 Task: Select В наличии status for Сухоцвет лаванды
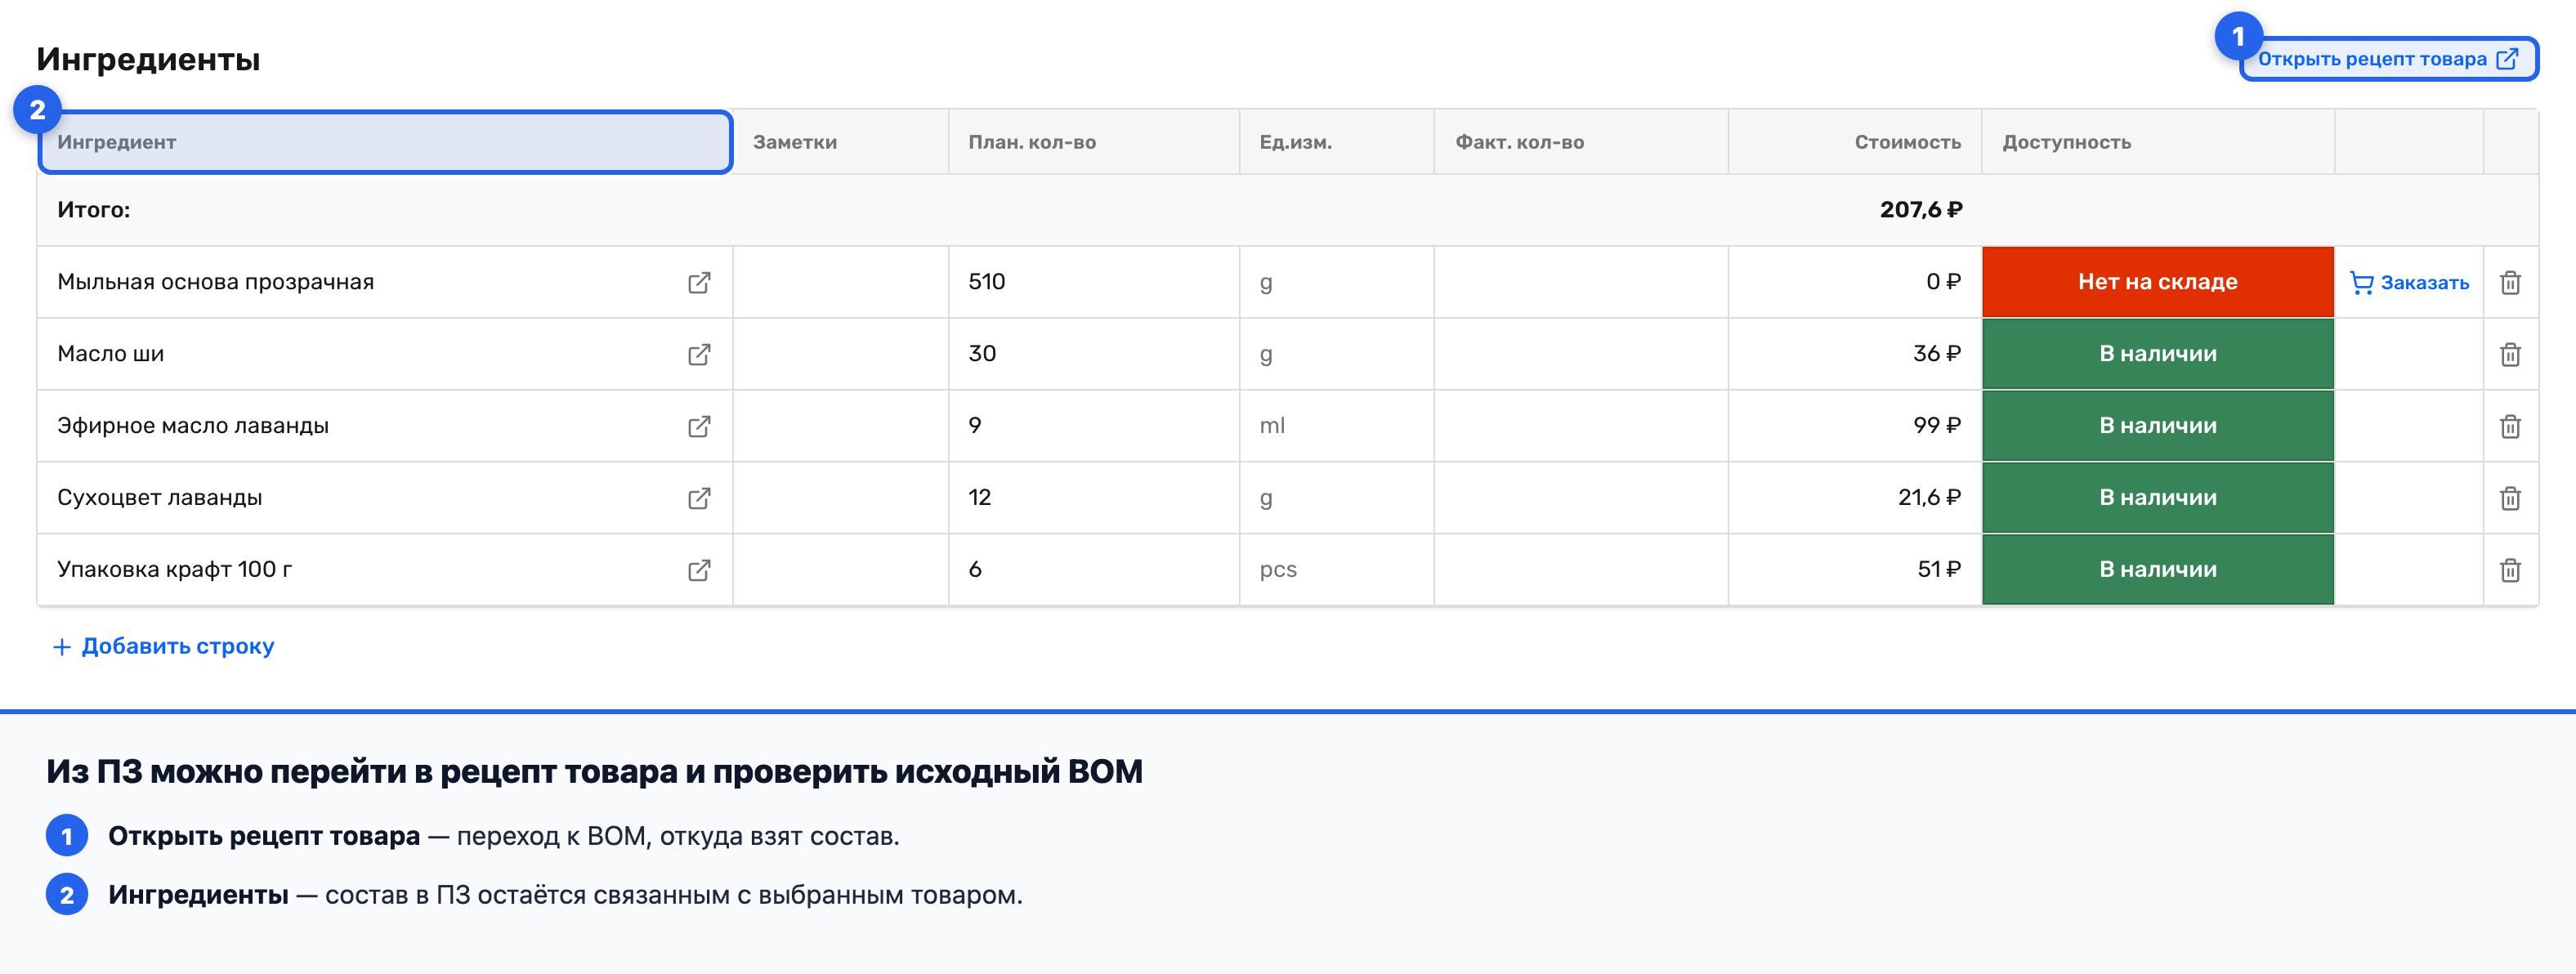coord(2158,498)
